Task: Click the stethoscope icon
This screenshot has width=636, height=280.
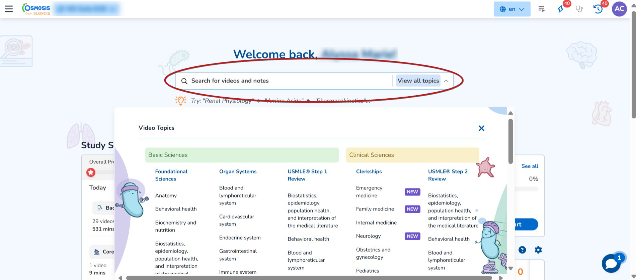Action: pyautogui.click(x=579, y=9)
